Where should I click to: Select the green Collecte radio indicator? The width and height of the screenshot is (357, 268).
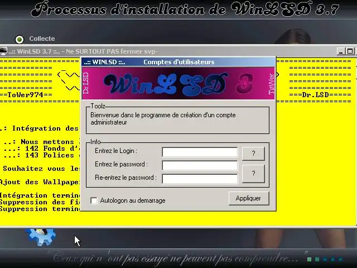[20, 39]
